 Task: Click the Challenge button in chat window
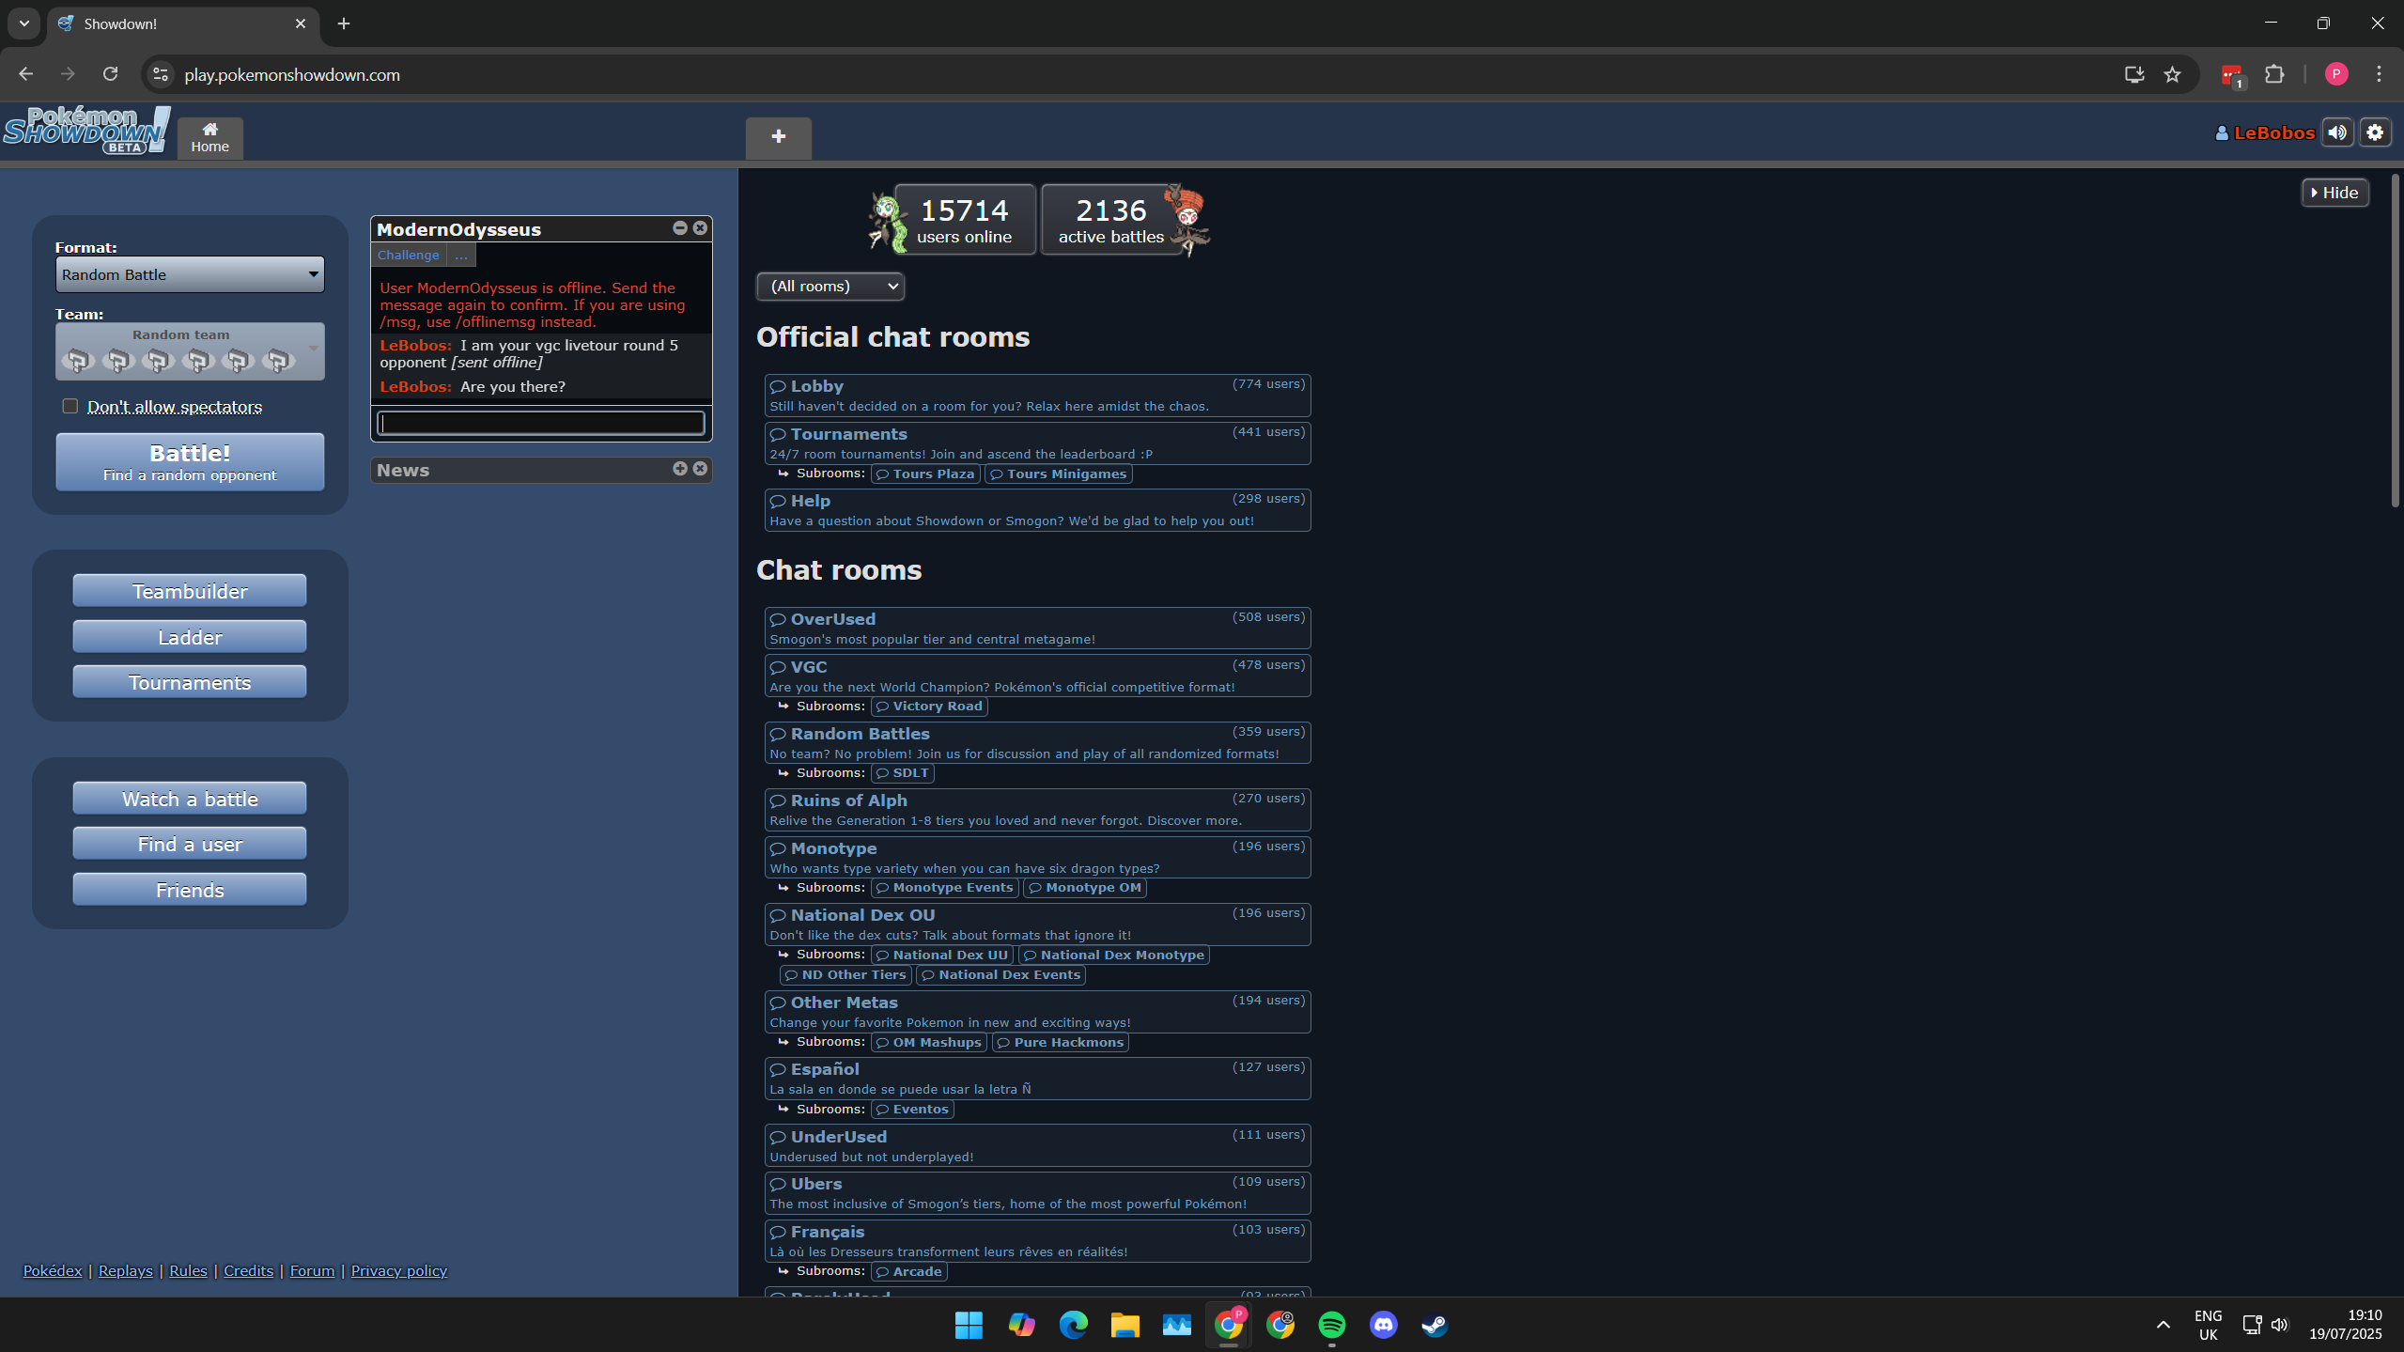pos(408,255)
